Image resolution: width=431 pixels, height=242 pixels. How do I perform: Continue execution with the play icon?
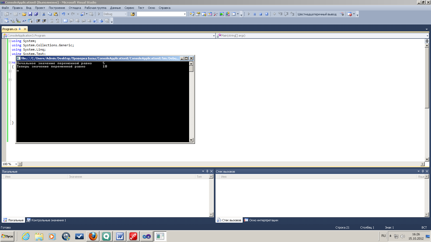coord(249,14)
